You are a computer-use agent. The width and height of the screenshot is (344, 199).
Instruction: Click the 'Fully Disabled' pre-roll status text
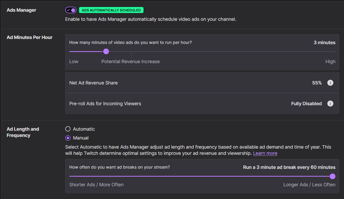(306, 104)
